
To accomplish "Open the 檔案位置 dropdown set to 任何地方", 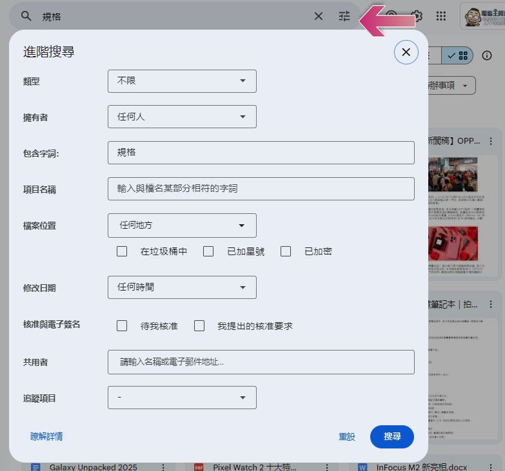I will (182, 226).
